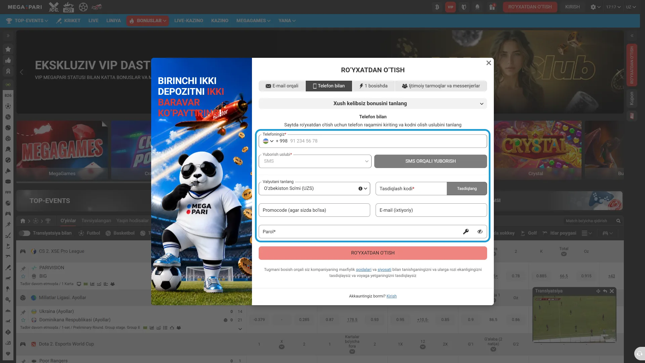
Task: Click the KIRISH button in the header
Action: coord(572,7)
